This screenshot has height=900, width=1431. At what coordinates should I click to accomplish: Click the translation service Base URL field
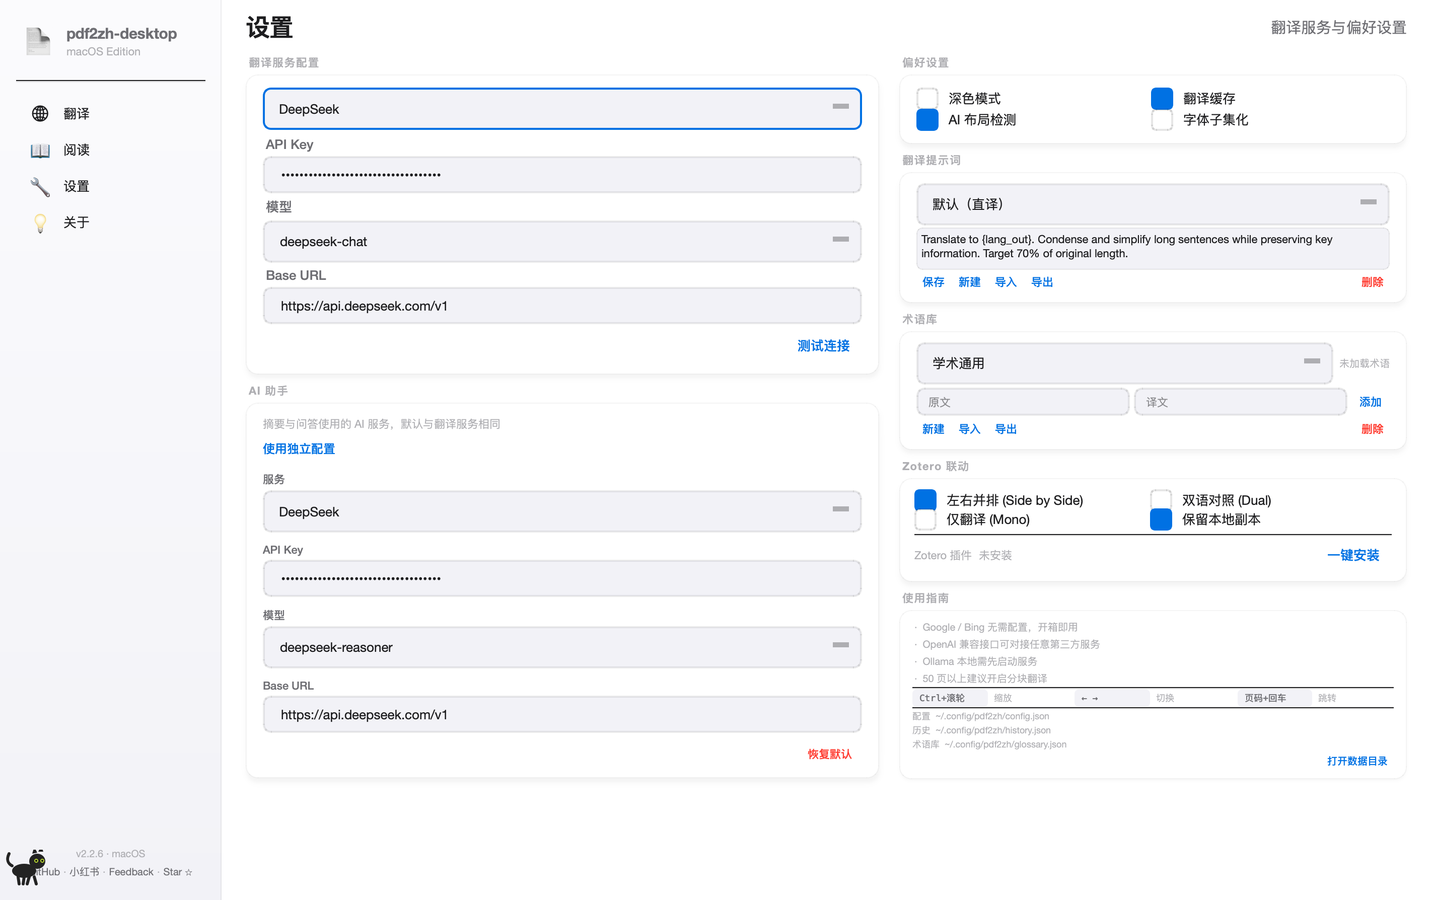click(x=562, y=306)
